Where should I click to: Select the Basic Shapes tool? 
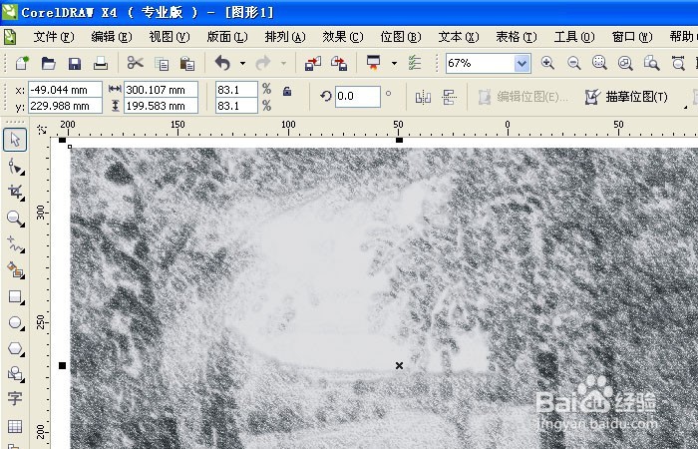click(x=16, y=373)
